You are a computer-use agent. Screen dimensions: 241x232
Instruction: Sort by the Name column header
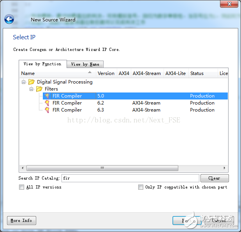[58, 73]
